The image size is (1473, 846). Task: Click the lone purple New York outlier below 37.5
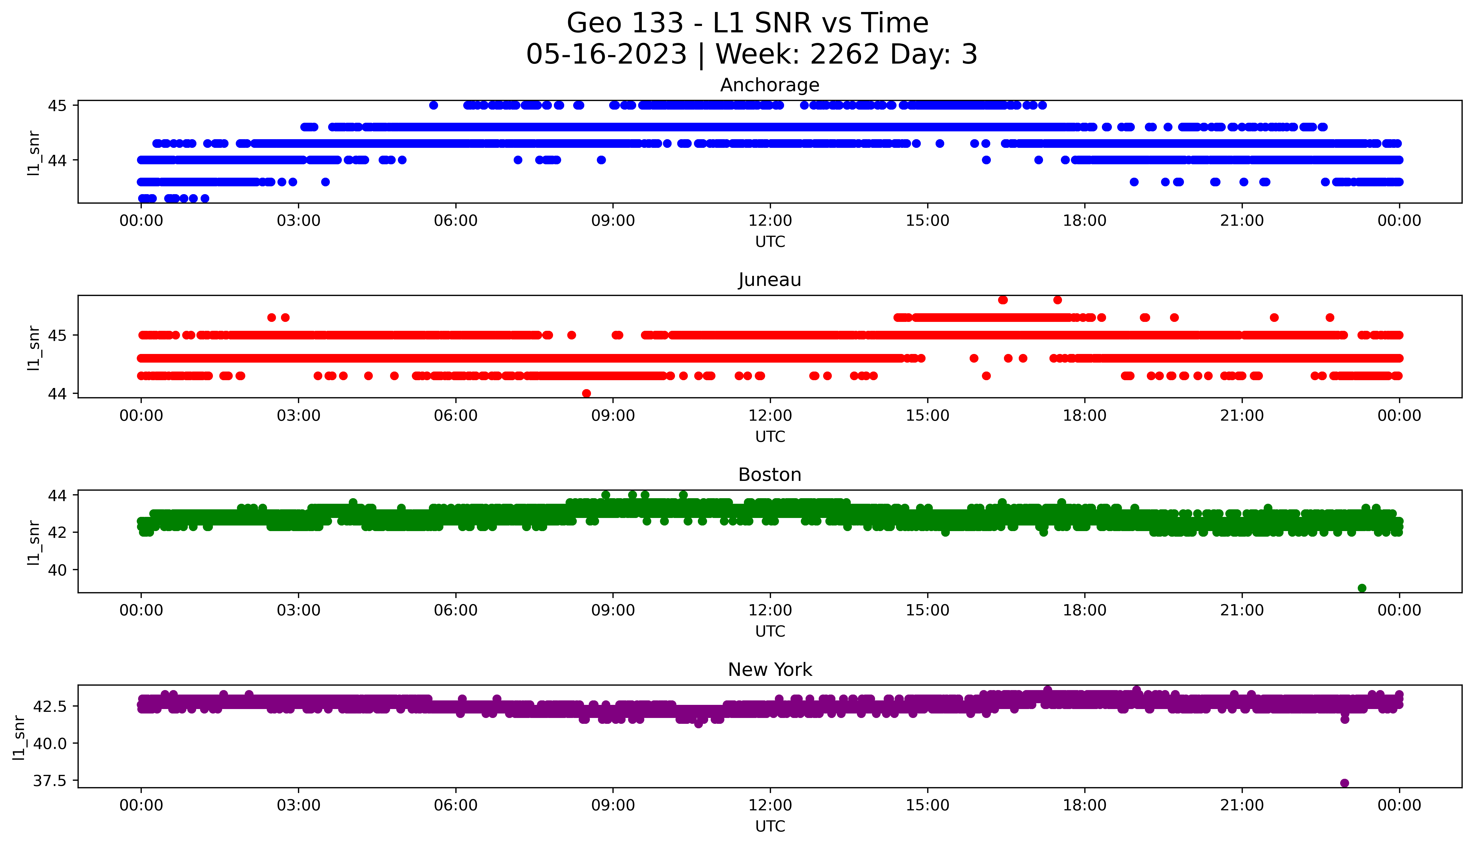1345,783
